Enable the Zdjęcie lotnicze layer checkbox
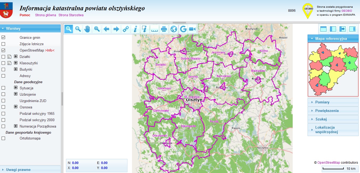Viewport: 360px width, 173px height. (x=3, y=44)
